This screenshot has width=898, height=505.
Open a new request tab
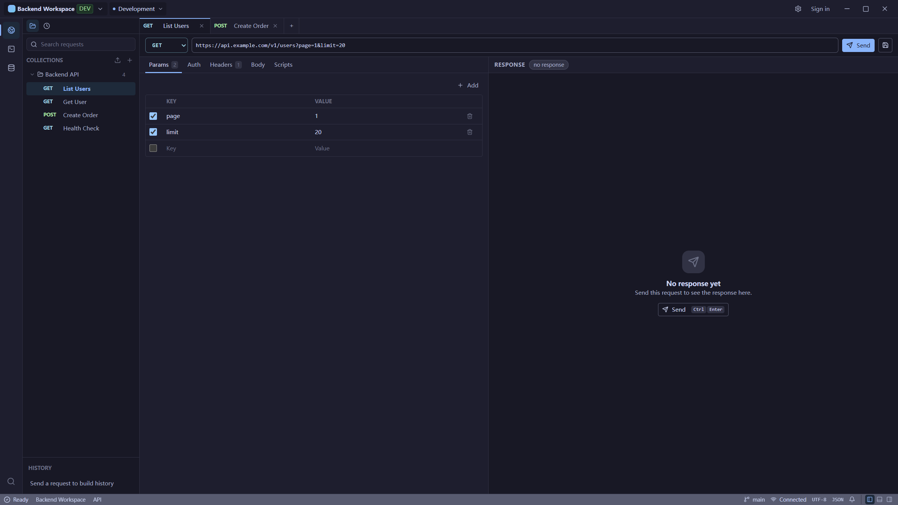tap(292, 26)
